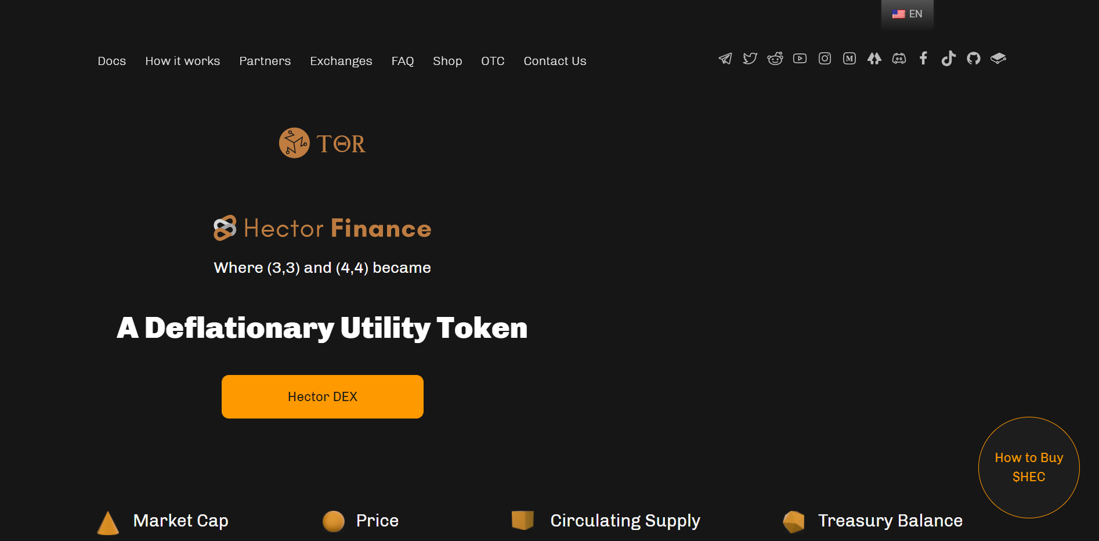Click the Hector DEX button
The width and height of the screenshot is (1099, 541).
[x=323, y=396]
